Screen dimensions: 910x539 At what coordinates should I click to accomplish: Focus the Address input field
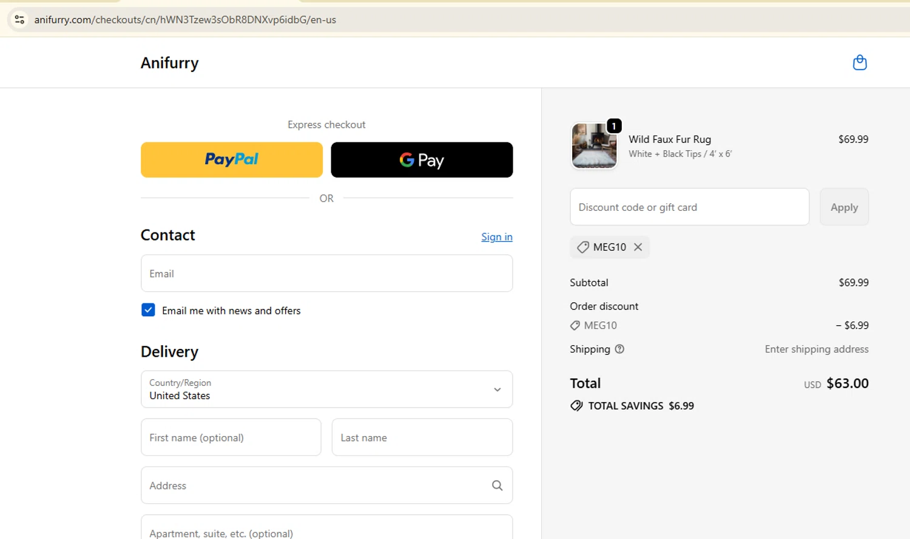(326, 485)
